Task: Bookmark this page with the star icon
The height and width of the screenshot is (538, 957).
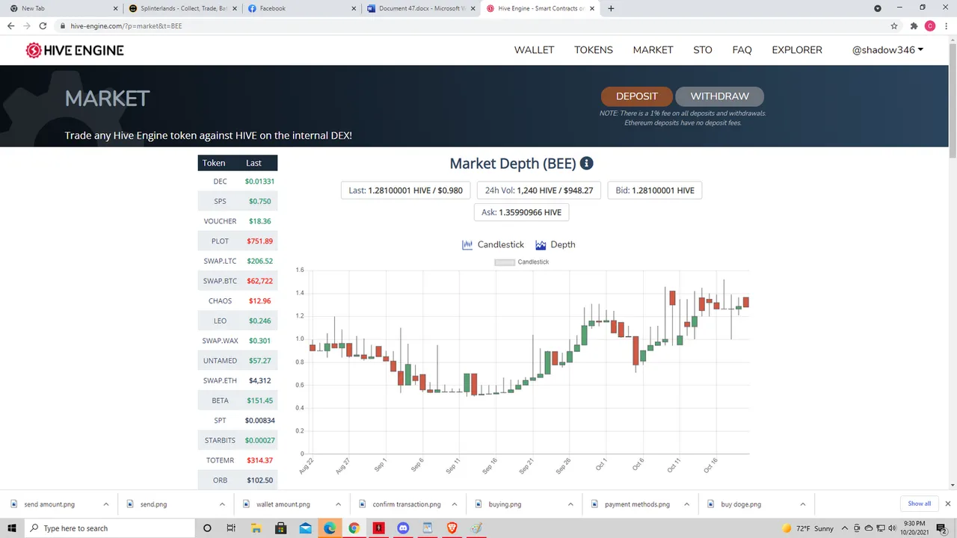Action: [x=894, y=25]
